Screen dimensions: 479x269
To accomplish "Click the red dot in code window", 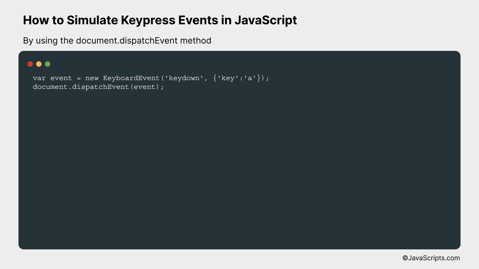I will 30,64.
